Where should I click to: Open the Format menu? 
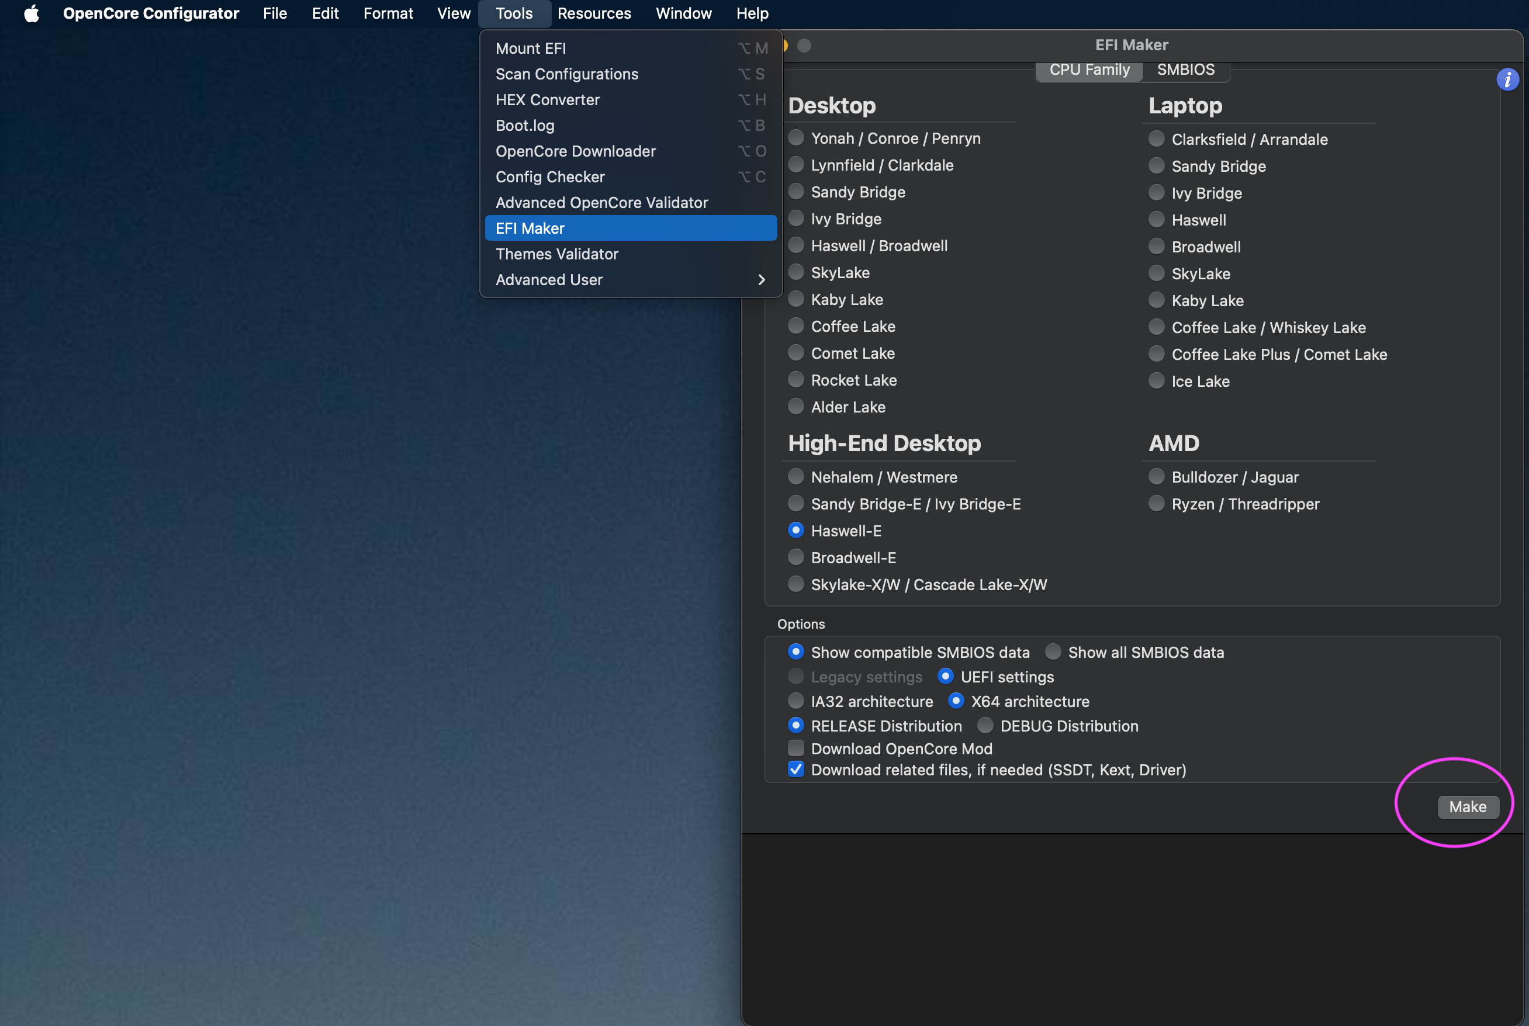(388, 13)
